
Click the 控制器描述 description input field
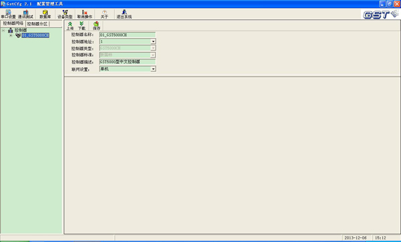[x=128, y=62]
